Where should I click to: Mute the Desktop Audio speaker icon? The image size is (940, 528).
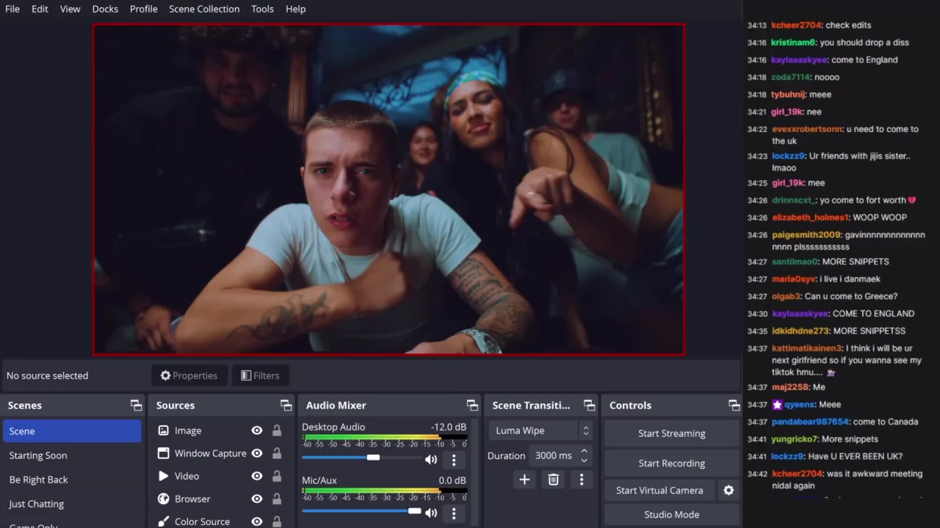[431, 460]
